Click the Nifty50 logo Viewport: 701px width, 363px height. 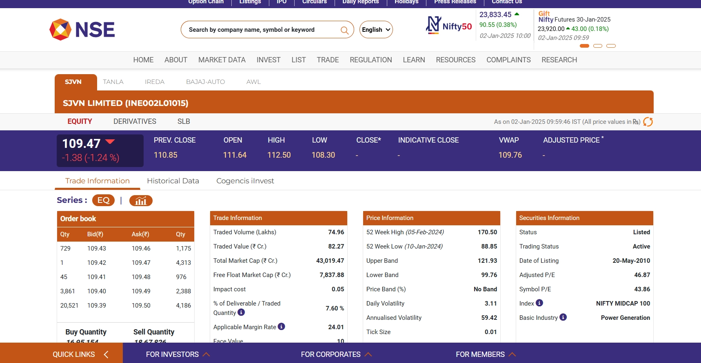coord(448,25)
